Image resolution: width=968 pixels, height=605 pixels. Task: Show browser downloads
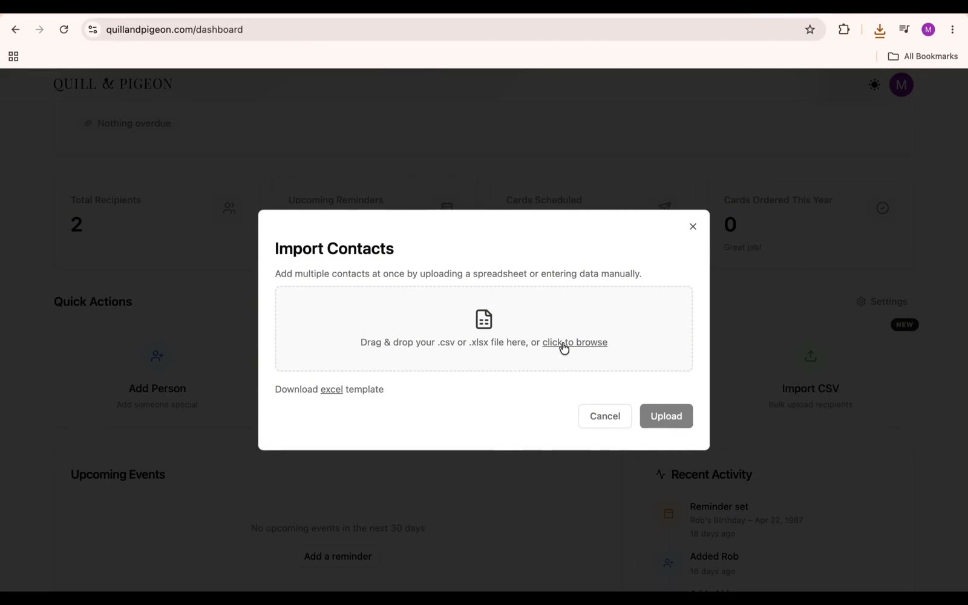pos(880,30)
